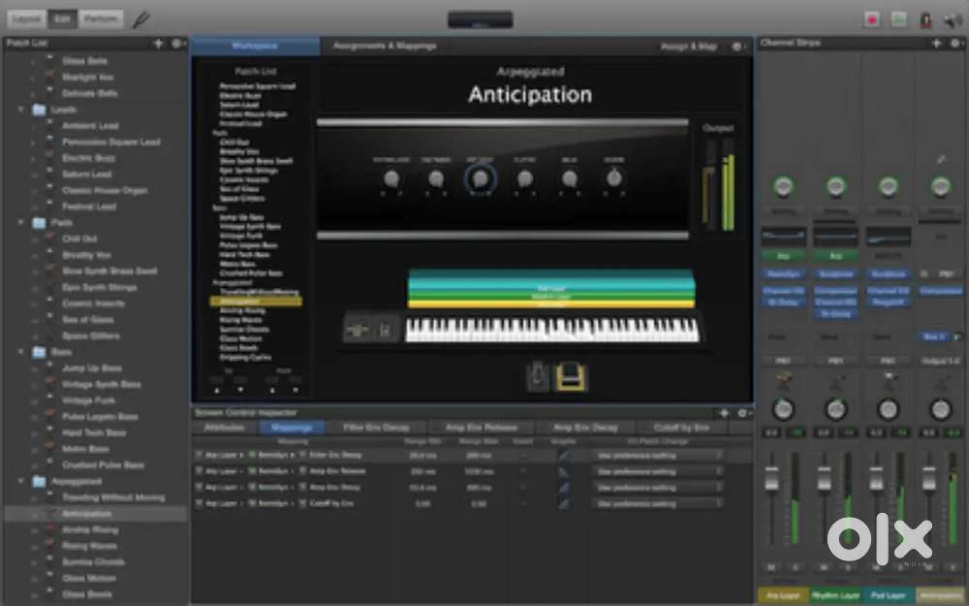Click the Screen Control Inspector plus icon
The width and height of the screenshot is (969, 606).
pyautogui.click(x=724, y=412)
